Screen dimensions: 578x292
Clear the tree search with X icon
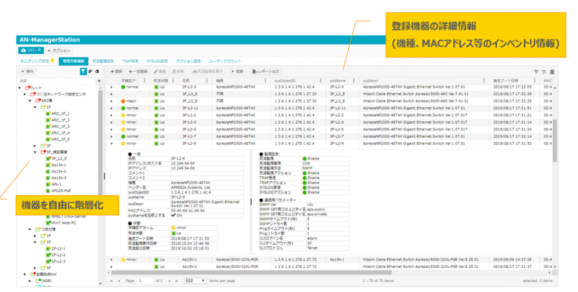99,81
